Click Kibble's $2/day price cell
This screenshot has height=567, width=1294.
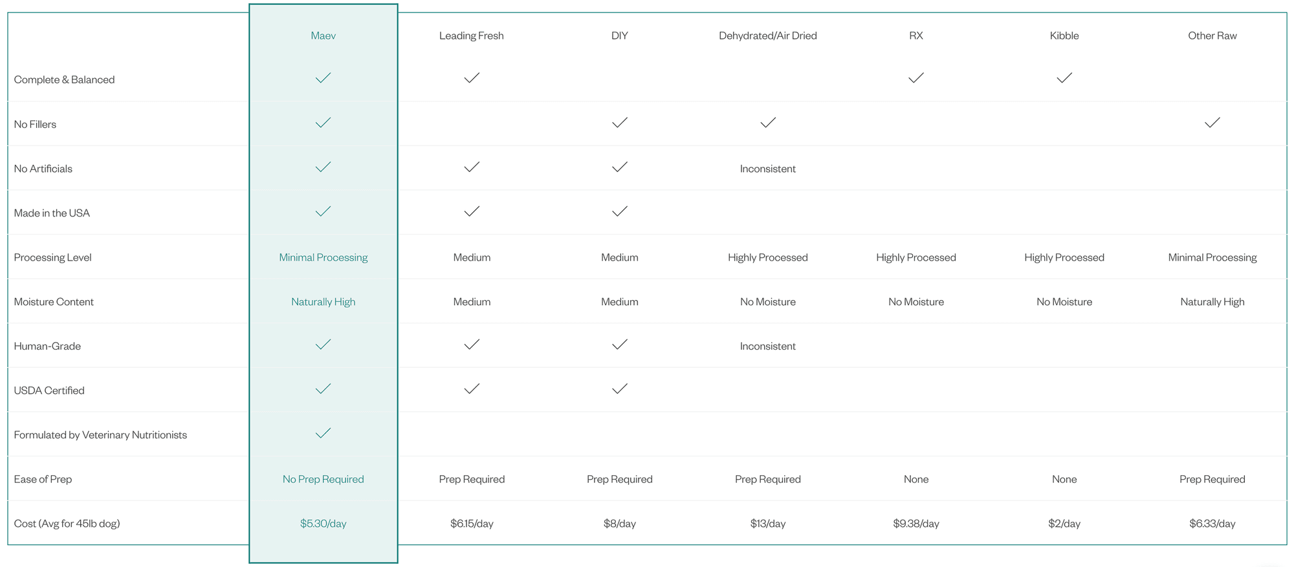(x=1064, y=524)
